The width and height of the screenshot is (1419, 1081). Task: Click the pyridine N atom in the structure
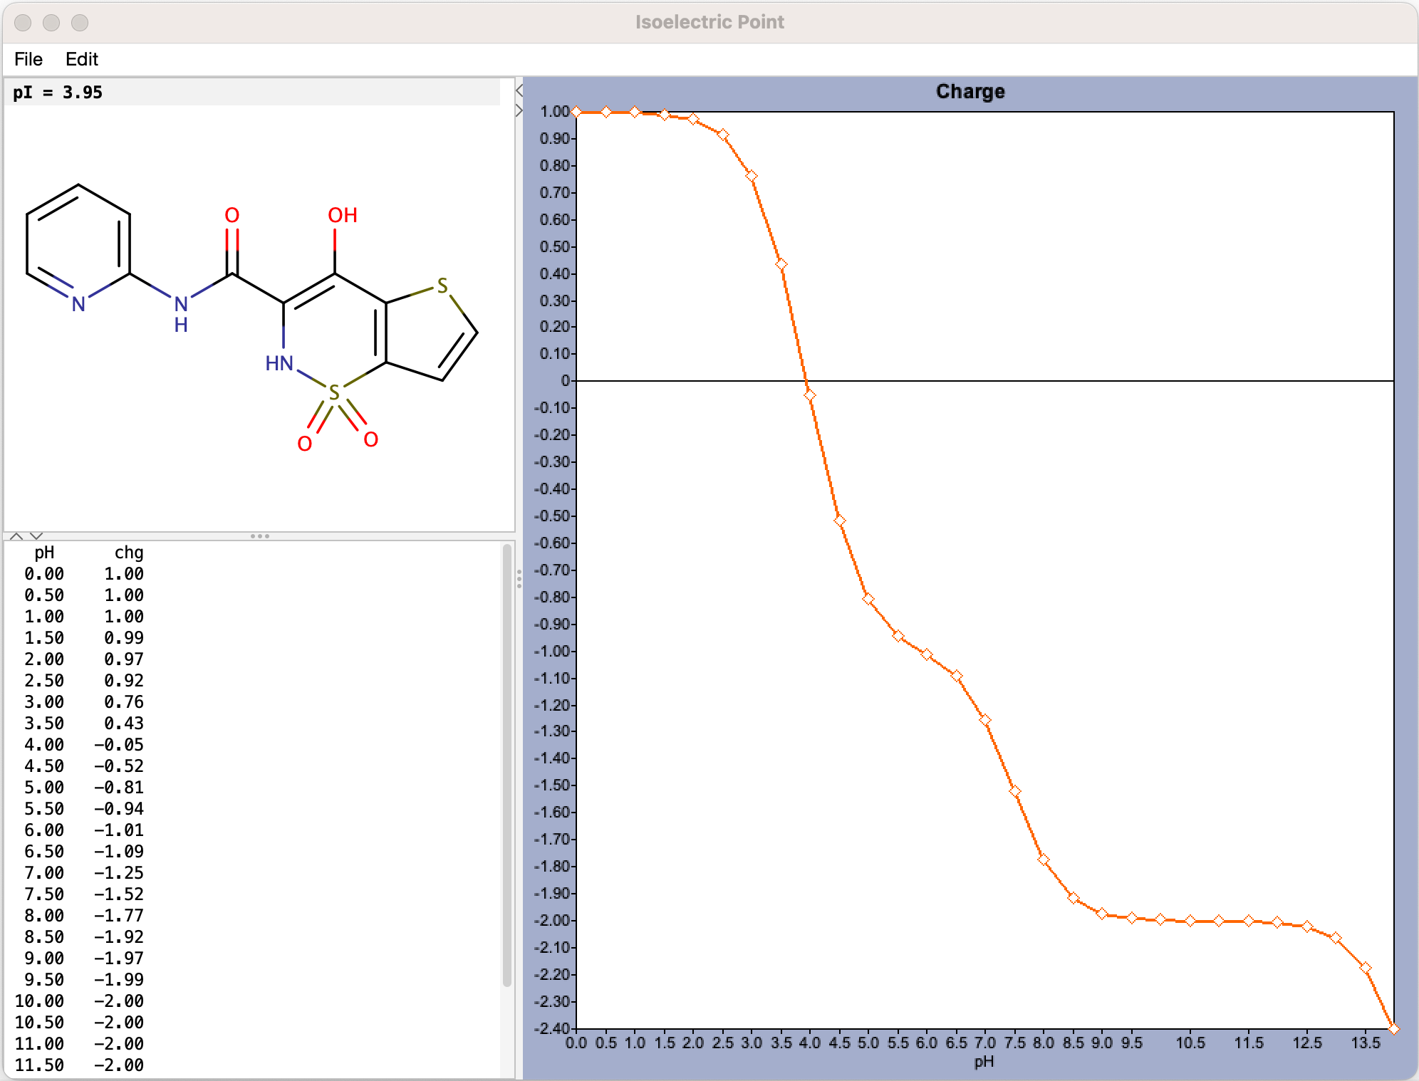click(x=78, y=305)
